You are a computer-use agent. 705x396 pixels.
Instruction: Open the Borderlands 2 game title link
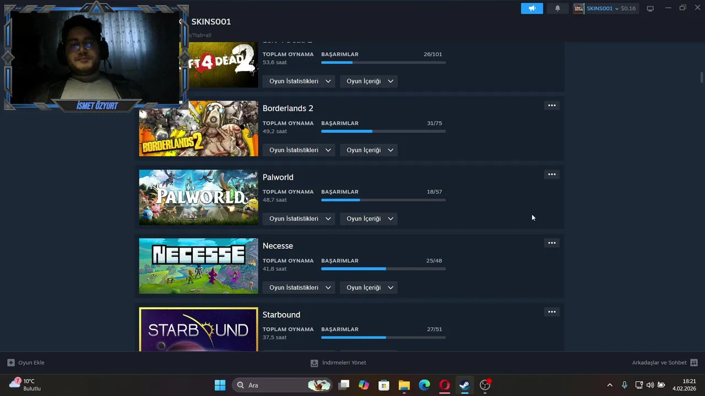[288, 108]
